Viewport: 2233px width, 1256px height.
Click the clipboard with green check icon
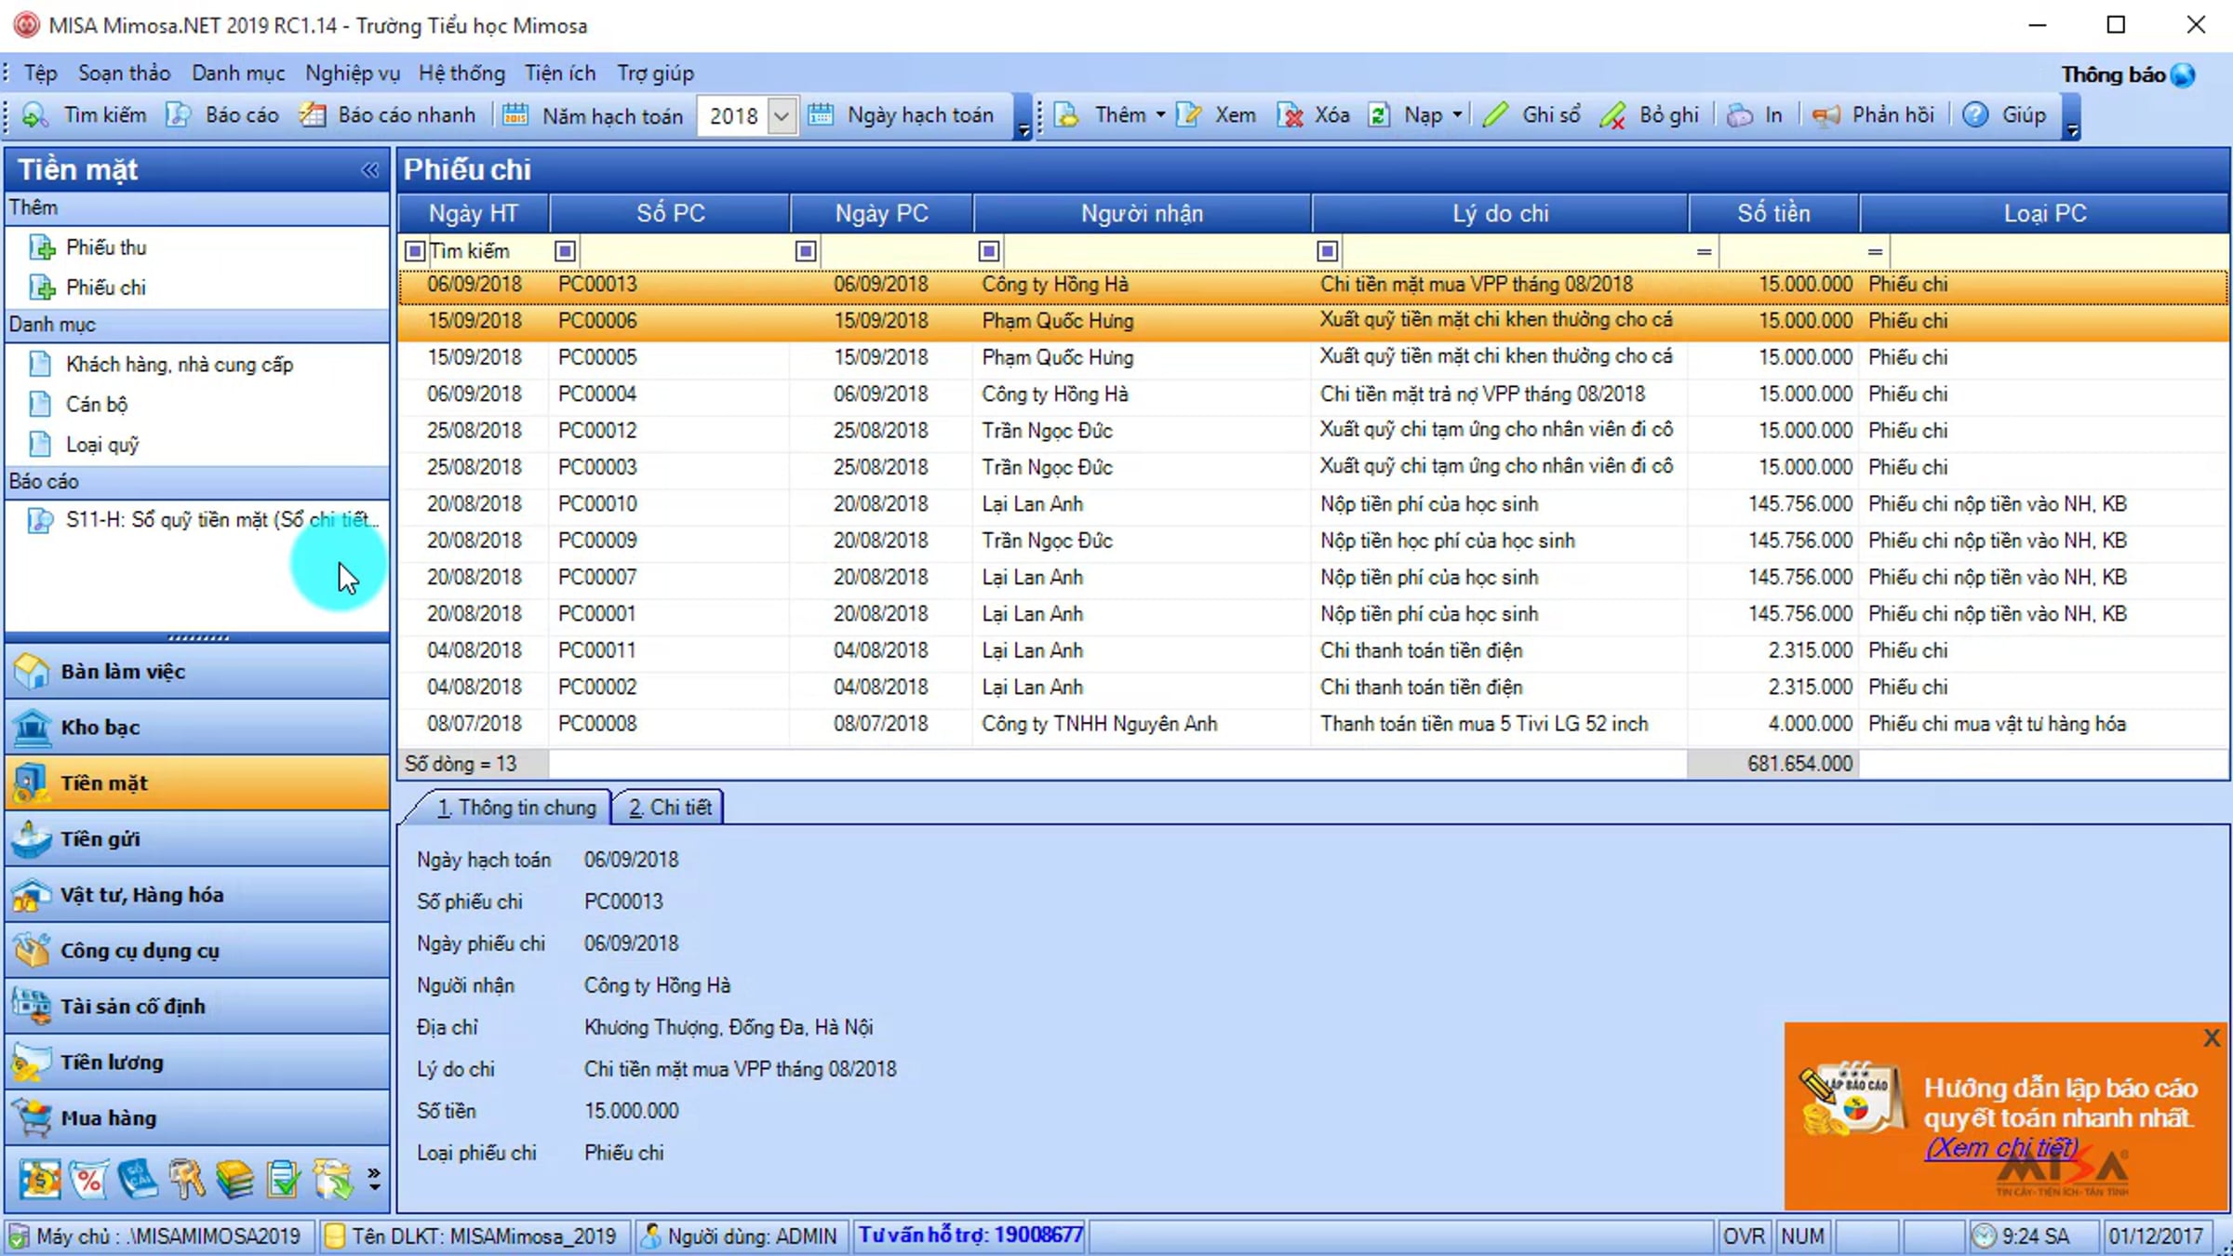point(284,1180)
